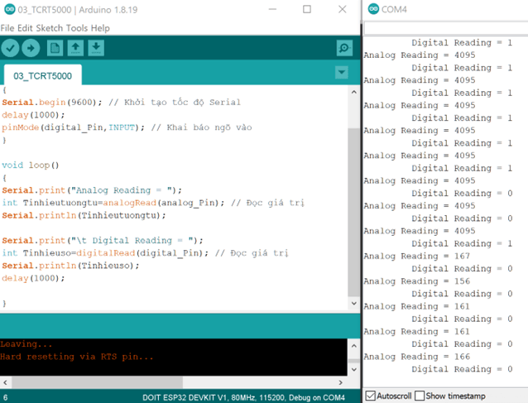The width and height of the screenshot is (528, 403).
Task: Open the File menu
Action: click(x=8, y=27)
